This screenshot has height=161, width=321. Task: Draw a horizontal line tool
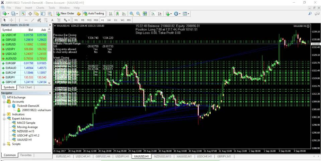(26, 20)
